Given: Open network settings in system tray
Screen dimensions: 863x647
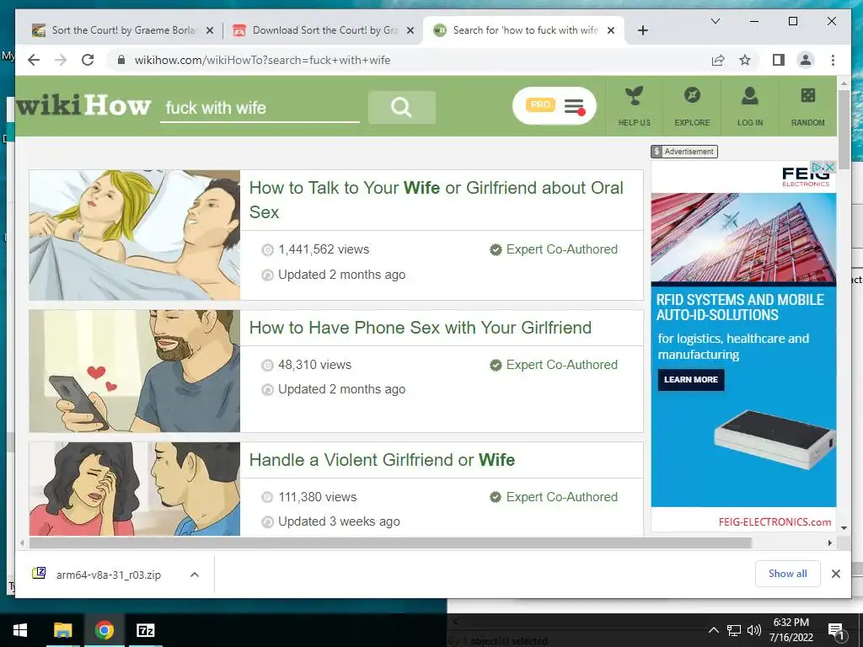Looking at the screenshot, I should (x=734, y=630).
